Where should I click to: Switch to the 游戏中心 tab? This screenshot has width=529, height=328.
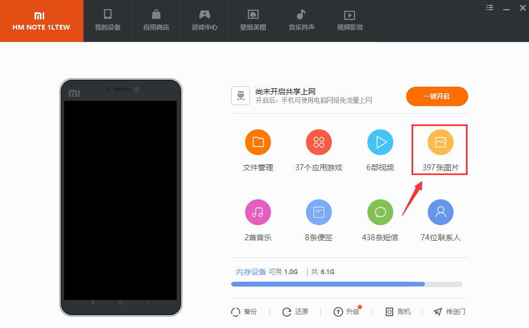pyautogui.click(x=204, y=21)
